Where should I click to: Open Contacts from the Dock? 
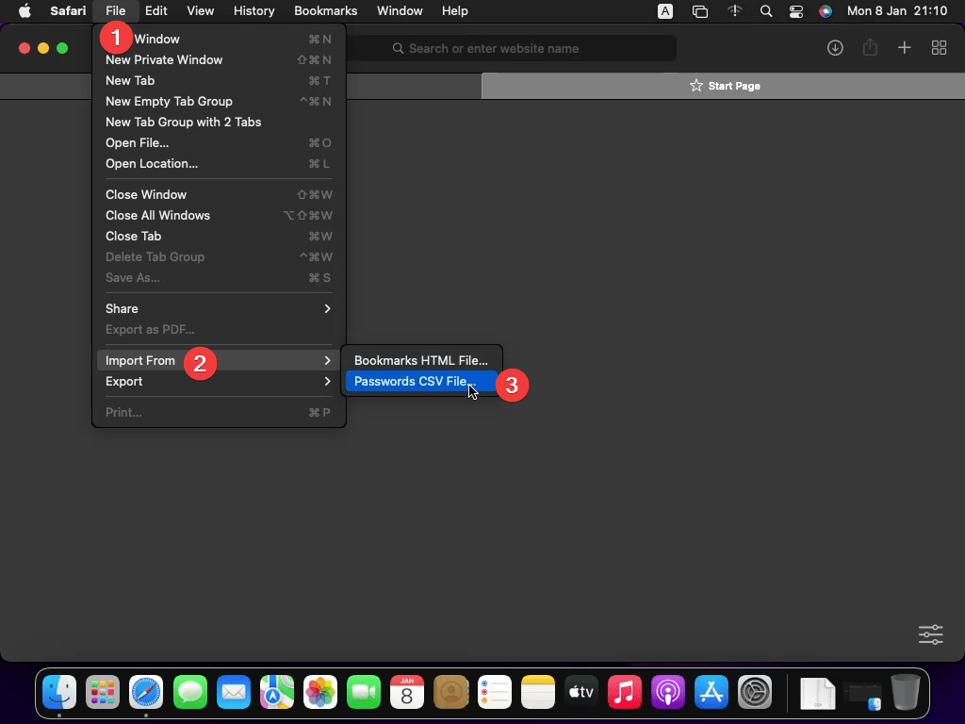coord(451,691)
